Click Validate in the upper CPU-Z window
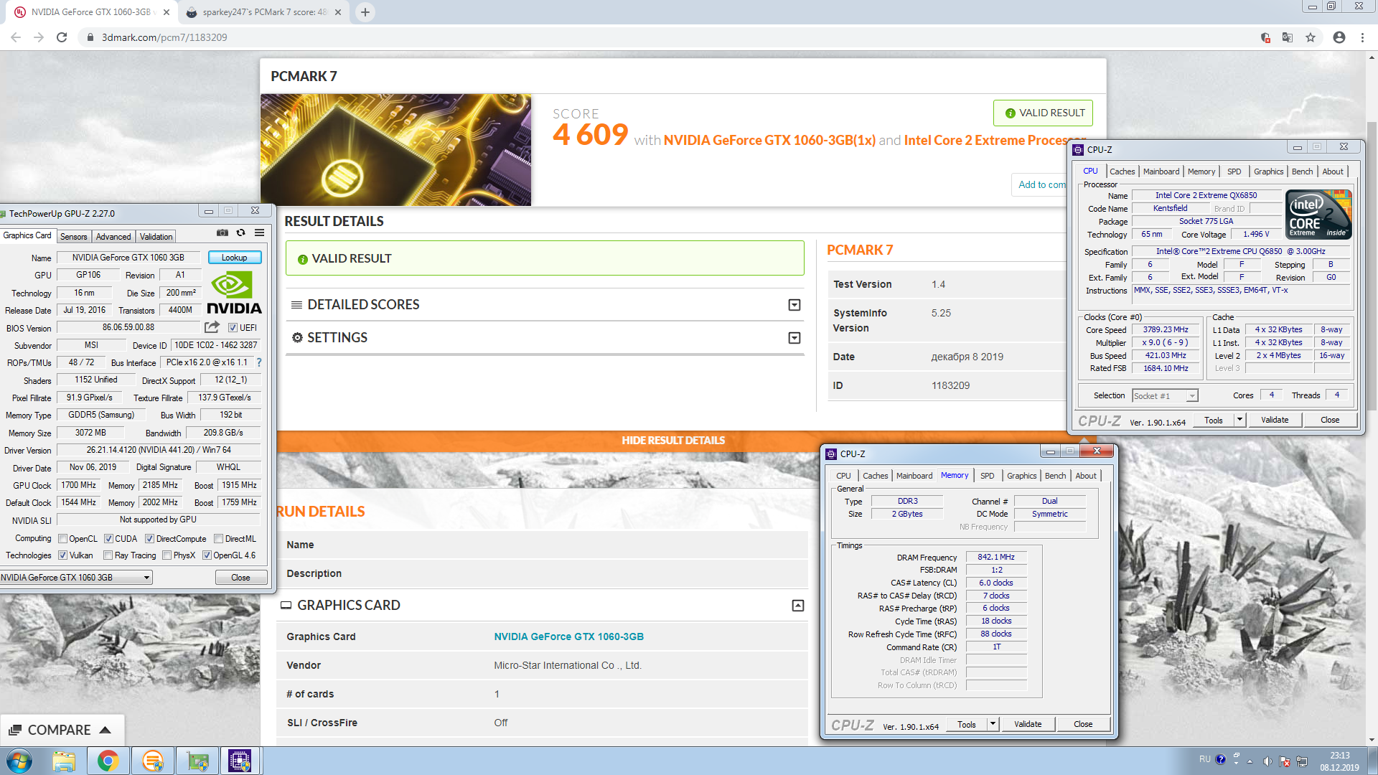 (1274, 420)
